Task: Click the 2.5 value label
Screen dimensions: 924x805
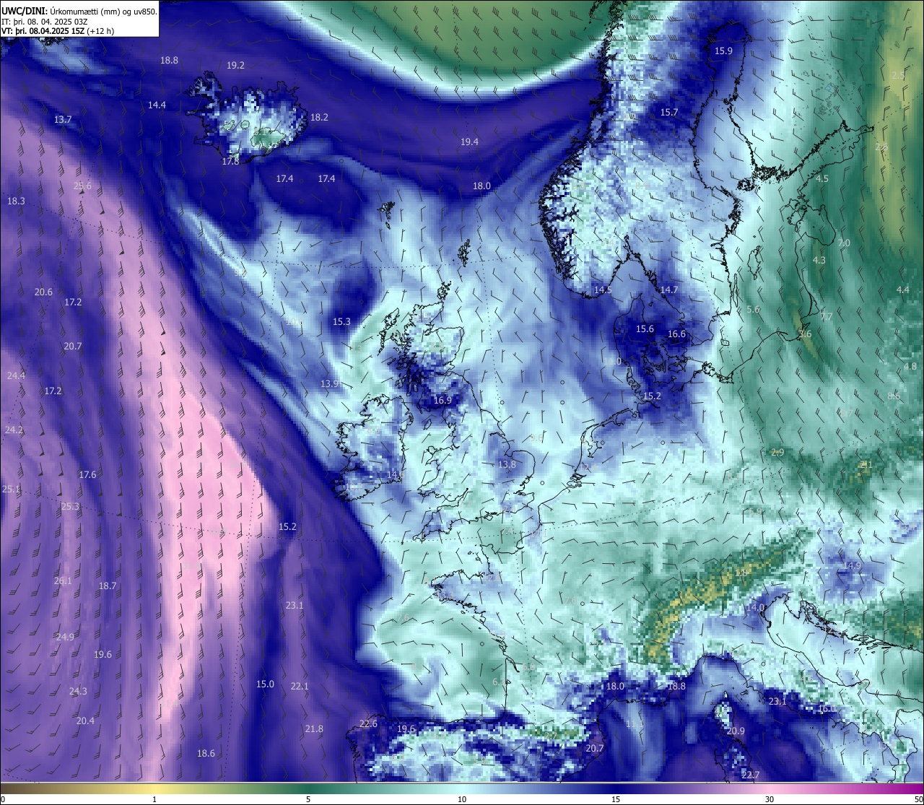Action: pyautogui.click(x=897, y=75)
